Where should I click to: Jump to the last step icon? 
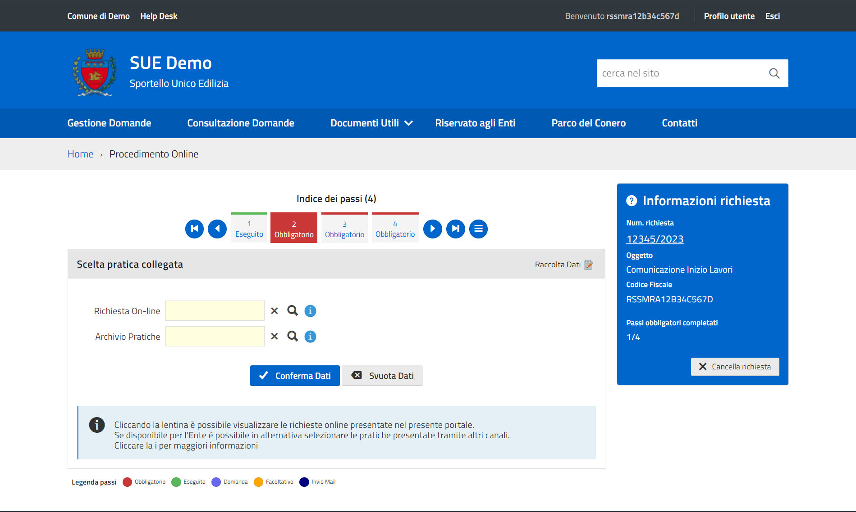tap(455, 229)
